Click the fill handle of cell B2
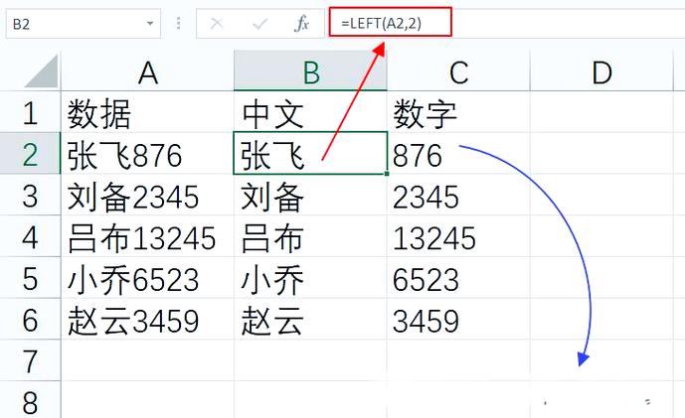Screen dimensions: 685x418 (x=387, y=174)
